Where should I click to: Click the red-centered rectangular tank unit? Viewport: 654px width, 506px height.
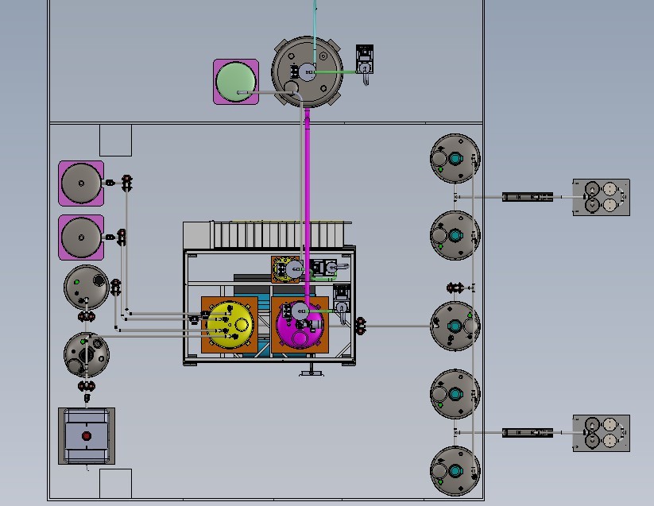click(87, 436)
